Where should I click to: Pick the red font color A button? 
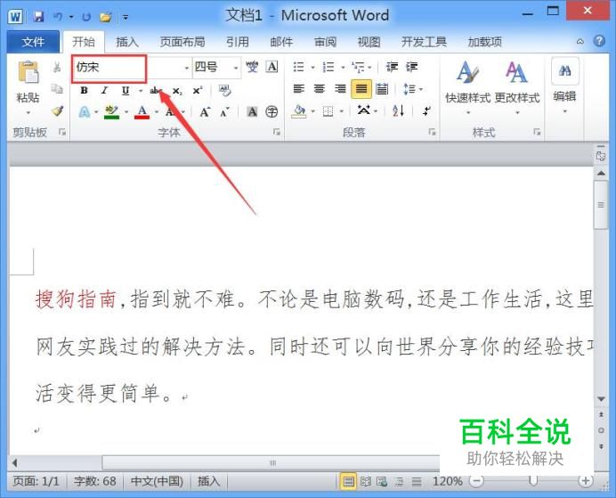point(142,112)
